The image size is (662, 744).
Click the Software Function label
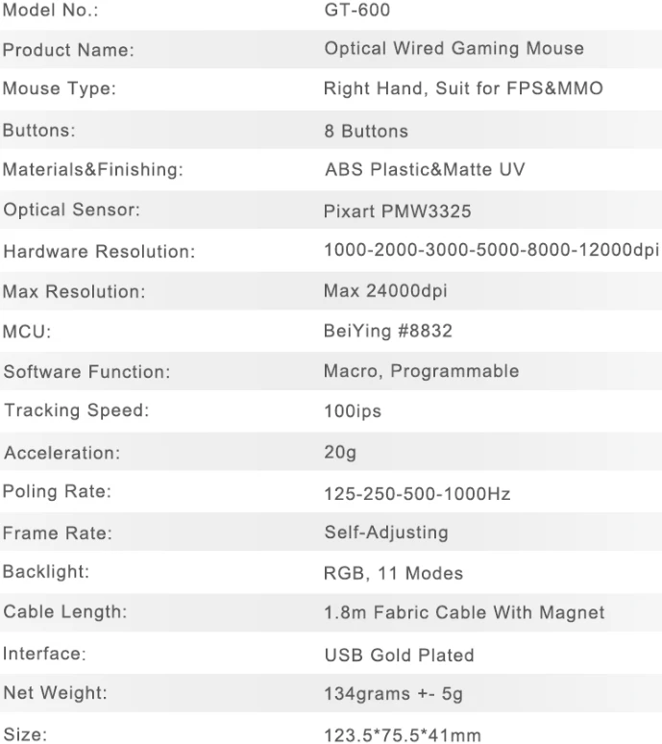click(x=86, y=372)
